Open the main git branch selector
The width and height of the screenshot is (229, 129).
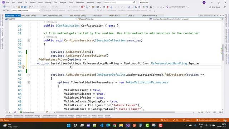point(187,120)
